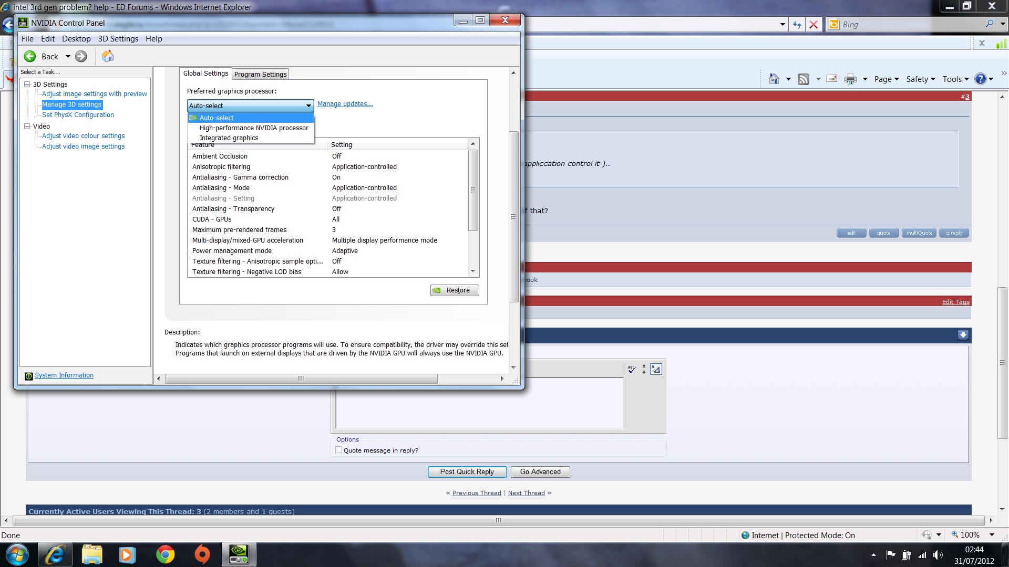Click the qreply button on post
Viewport: 1009px width, 567px height.
pyautogui.click(x=954, y=233)
